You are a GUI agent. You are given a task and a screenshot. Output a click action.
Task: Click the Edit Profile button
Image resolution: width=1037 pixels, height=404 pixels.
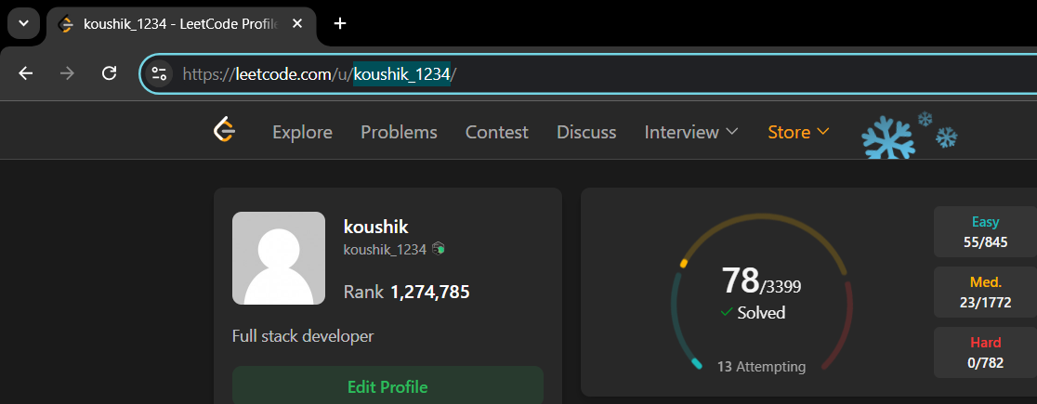[387, 385]
